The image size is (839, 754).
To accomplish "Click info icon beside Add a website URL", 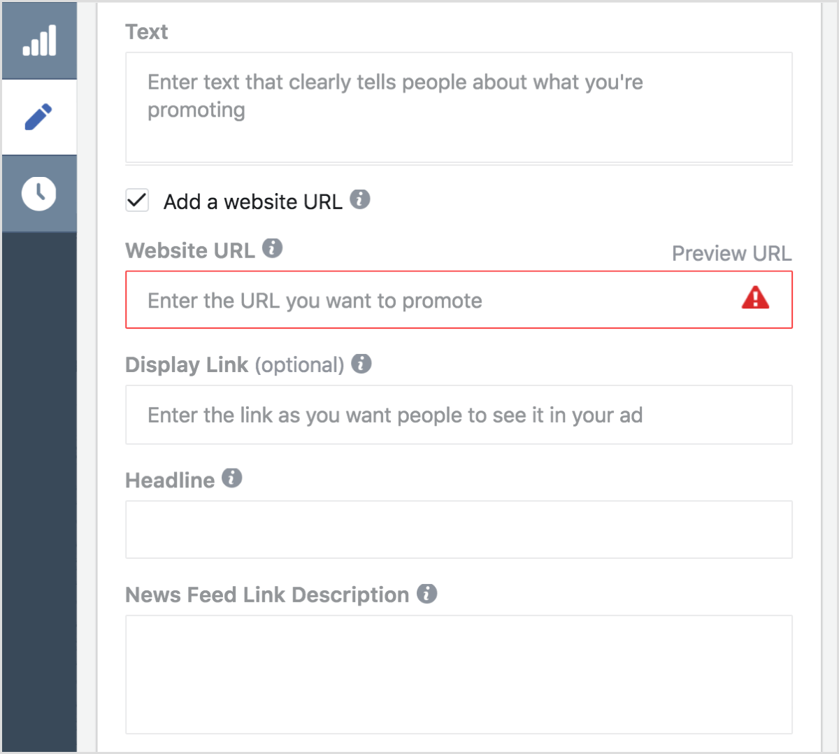I will point(360,199).
